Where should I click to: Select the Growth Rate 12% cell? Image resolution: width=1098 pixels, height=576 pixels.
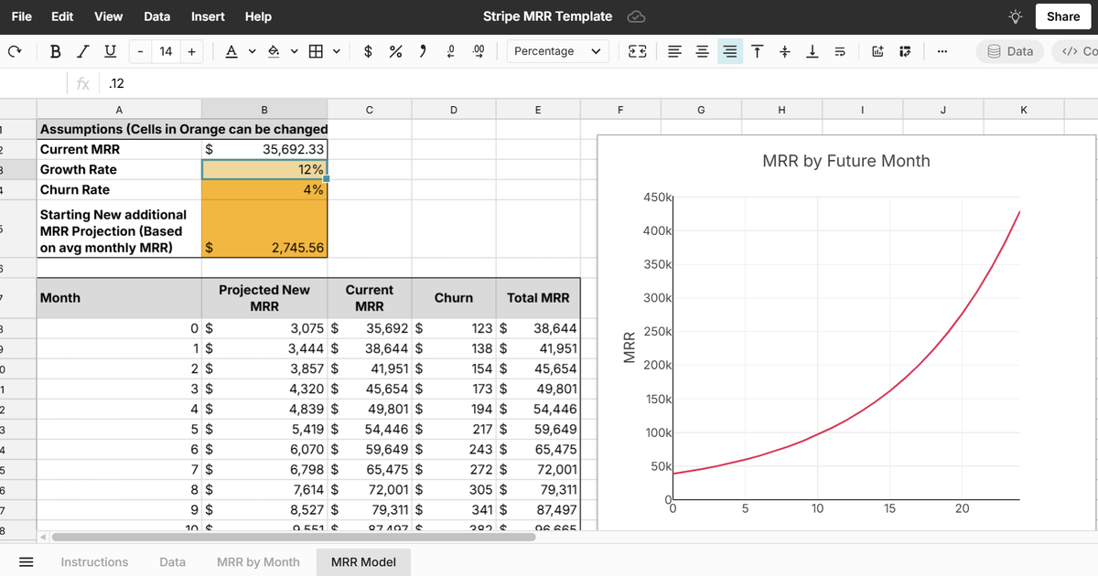[x=264, y=170]
